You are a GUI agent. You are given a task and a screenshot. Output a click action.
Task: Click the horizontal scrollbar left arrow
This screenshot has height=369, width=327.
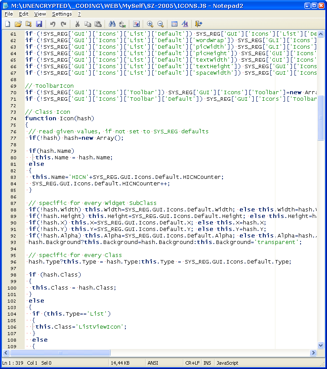[6, 353]
